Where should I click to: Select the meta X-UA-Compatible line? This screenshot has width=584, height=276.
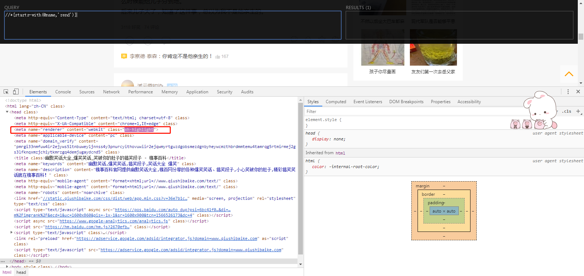96,124
